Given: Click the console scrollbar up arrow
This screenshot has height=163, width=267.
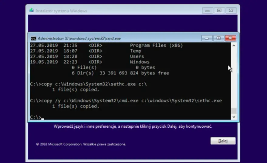Looking at the screenshot, I should [234, 45].
